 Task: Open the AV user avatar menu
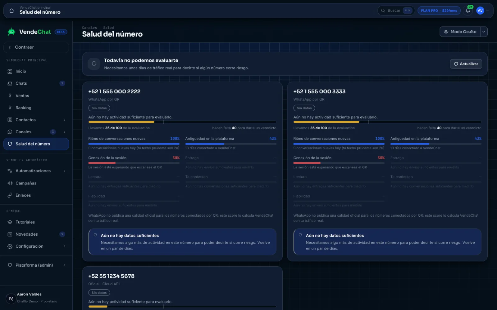[x=480, y=11]
